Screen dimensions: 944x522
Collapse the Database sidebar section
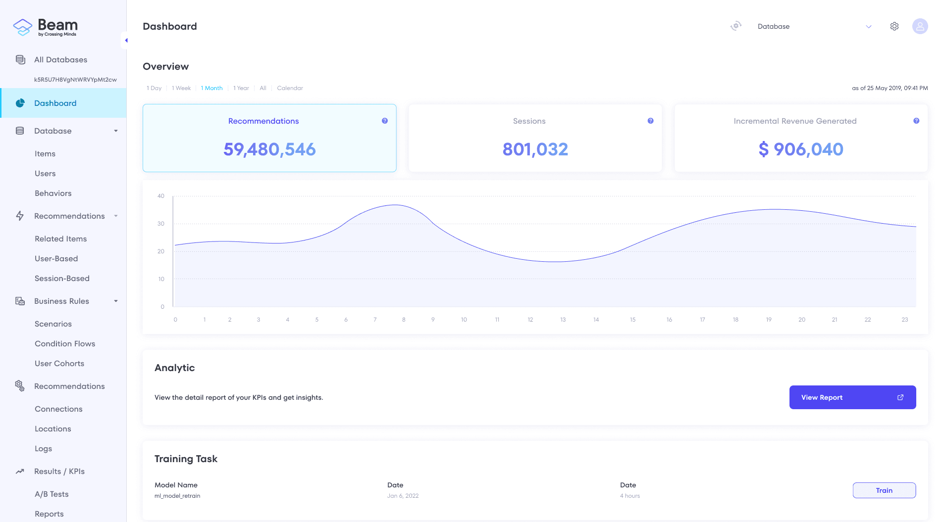pos(116,131)
